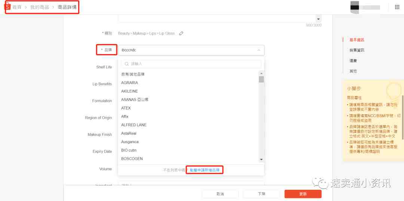The width and height of the screenshot is (404, 201).
Task: Switch to 銷售資訊 section tab
Action: pos(356,50)
